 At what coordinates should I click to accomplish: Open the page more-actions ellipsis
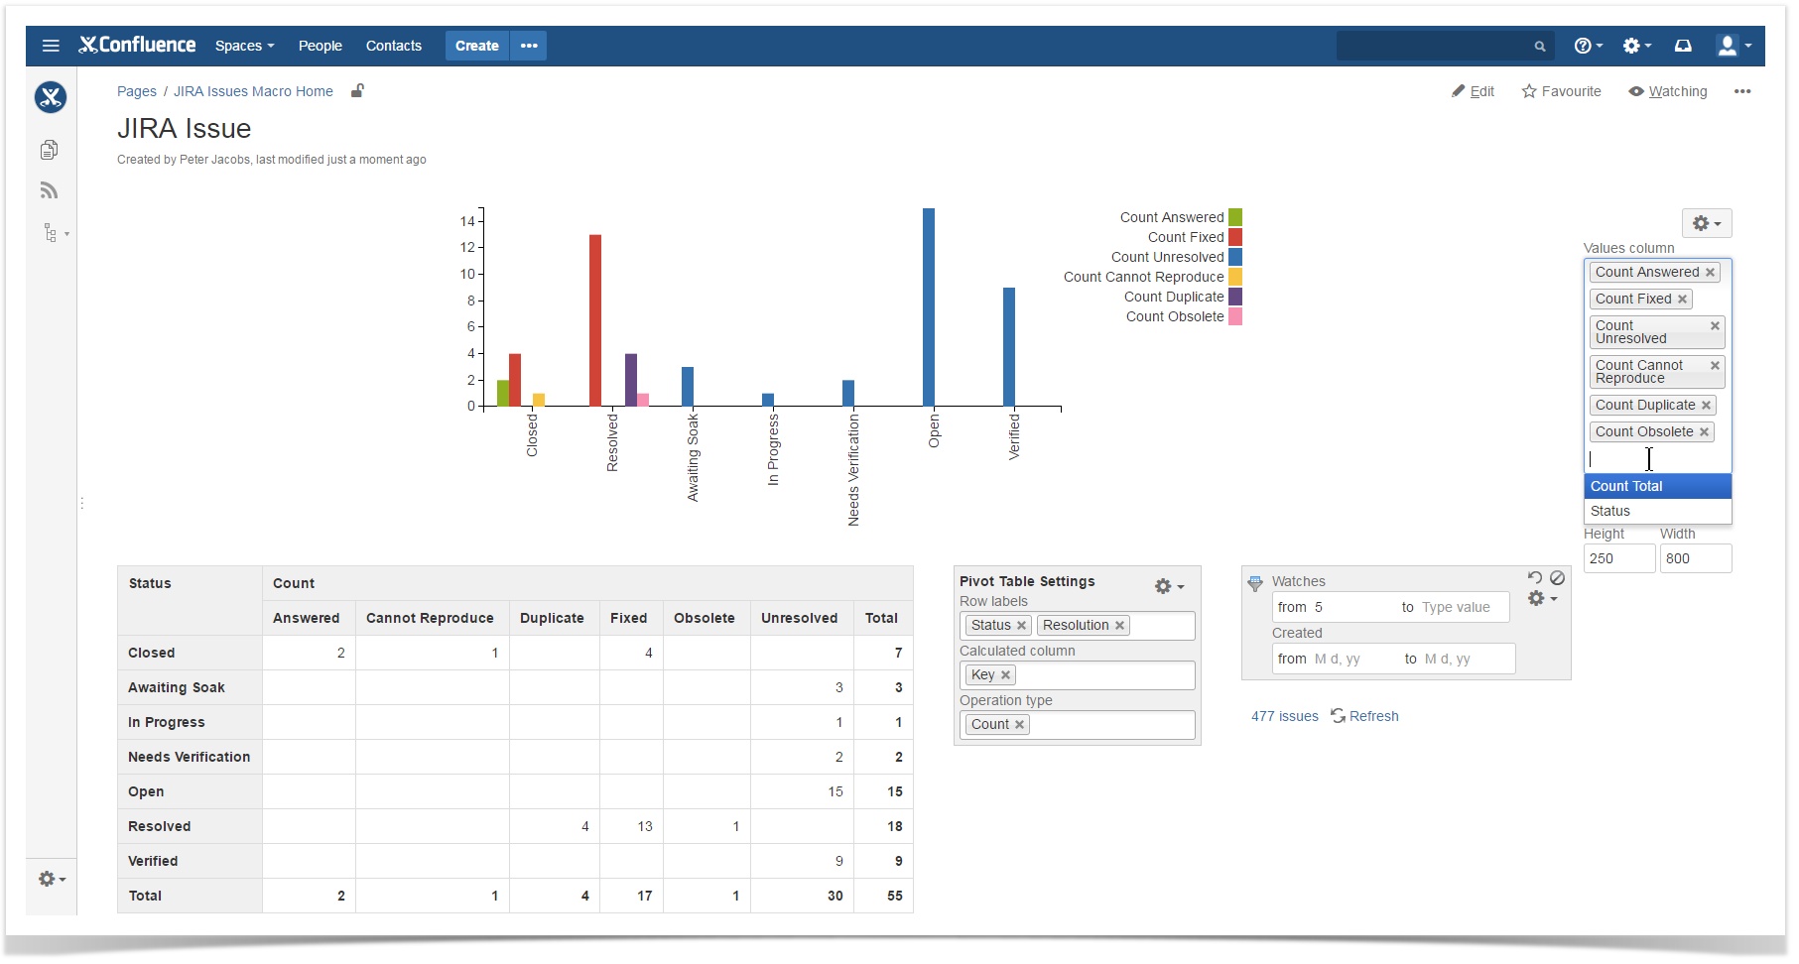click(x=1742, y=91)
